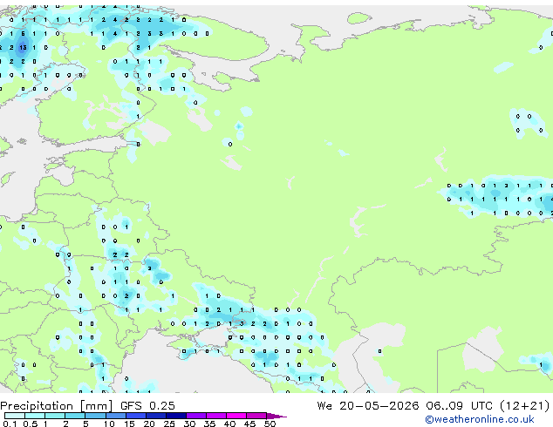This screenshot has height=427, width=553.
Task: Select the 'GFS 0.25' model label
Action: tap(147, 406)
